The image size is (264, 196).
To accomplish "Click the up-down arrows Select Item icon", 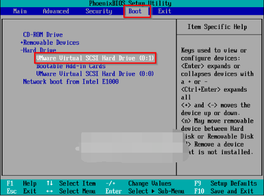I will (50, 183).
